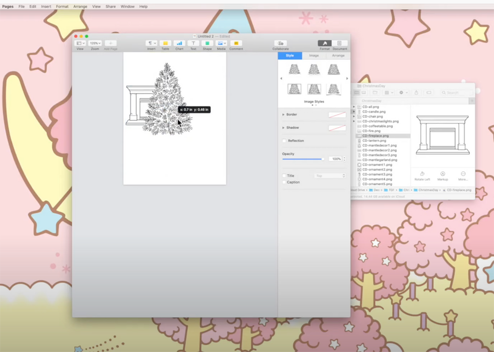Open the Media toolbar button
Screen dimensions: 494x352
pyautogui.click(x=221, y=43)
